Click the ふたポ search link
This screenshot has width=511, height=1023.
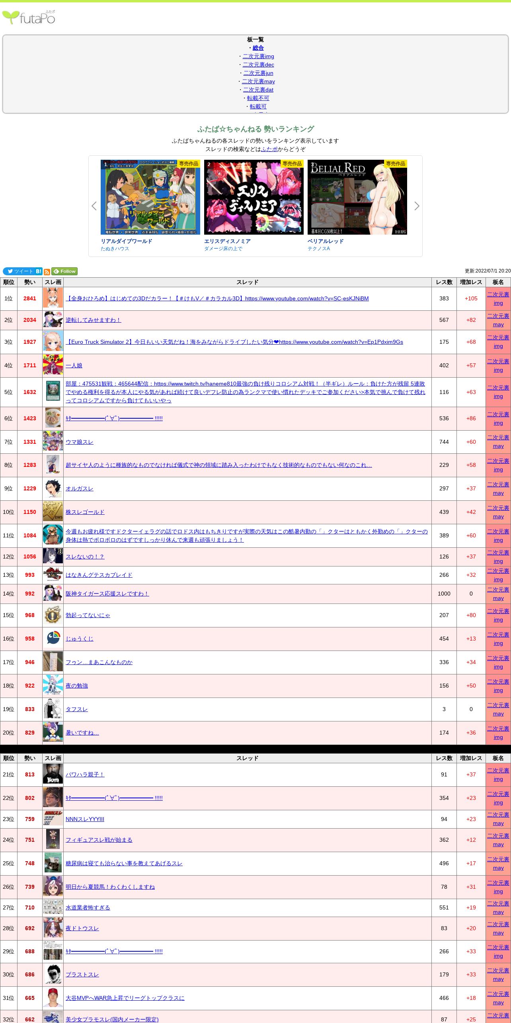(x=269, y=149)
